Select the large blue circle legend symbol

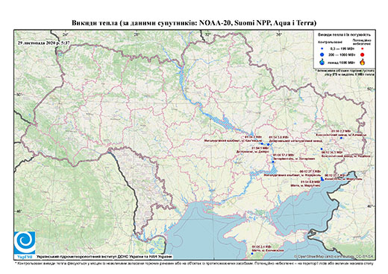[x=322, y=54]
